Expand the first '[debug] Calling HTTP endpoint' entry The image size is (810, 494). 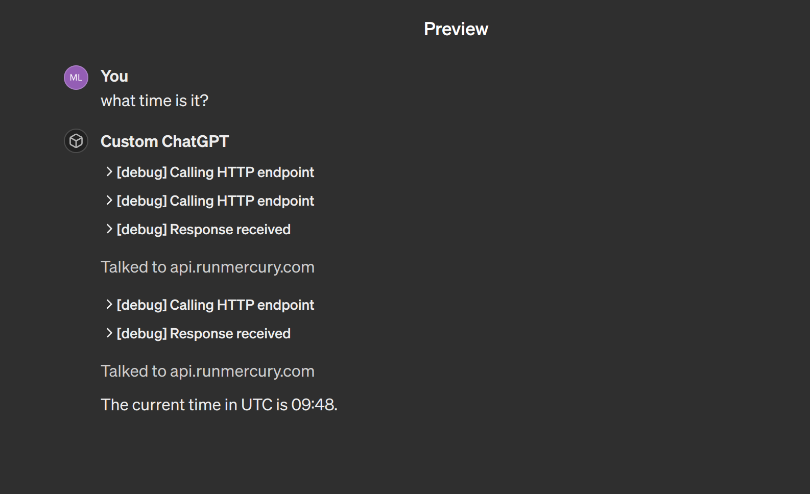(x=215, y=172)
